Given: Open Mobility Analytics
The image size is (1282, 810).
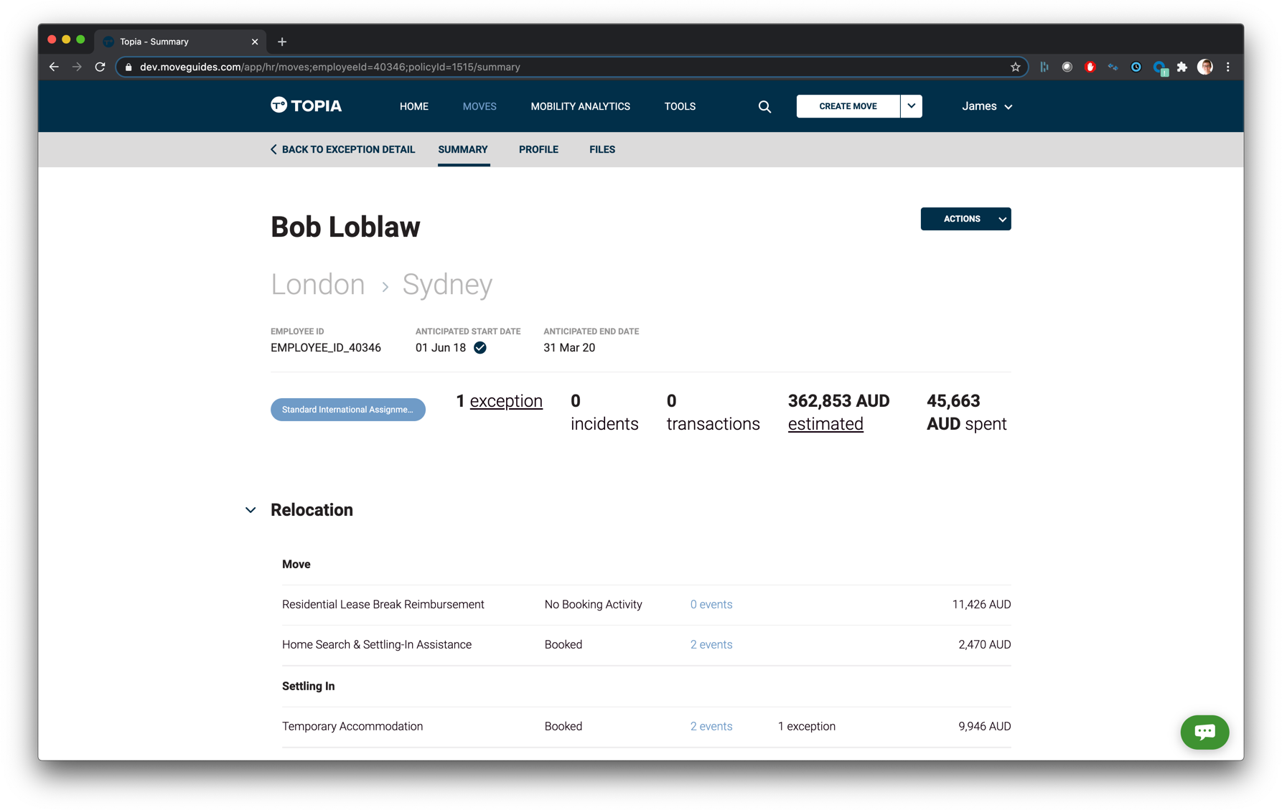Looking at the screenshot, I should point(580,106).
